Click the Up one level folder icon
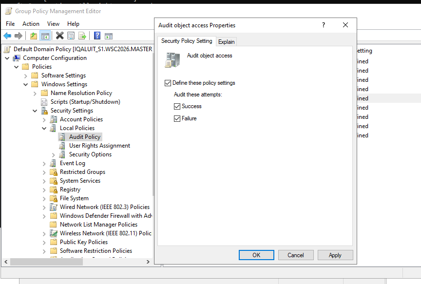Screen dimensions: 421x284 34,36
